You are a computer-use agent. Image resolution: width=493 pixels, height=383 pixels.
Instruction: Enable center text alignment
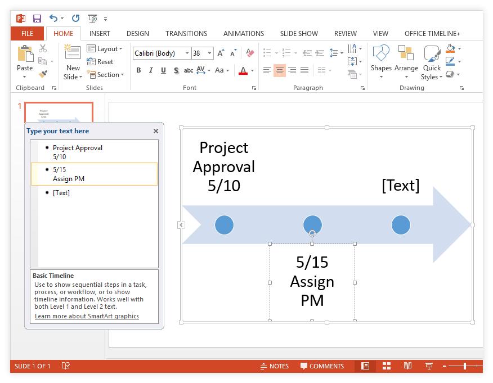pos(280,70)
